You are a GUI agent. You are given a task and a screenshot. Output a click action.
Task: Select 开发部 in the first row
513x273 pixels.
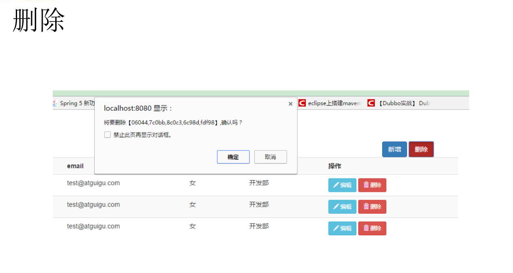[259, 183]
